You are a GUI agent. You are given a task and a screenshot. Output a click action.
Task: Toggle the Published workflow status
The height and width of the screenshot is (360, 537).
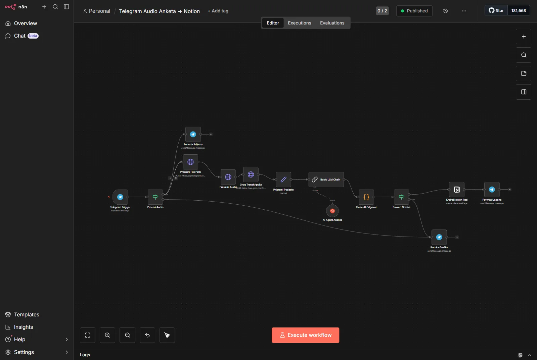414,11
